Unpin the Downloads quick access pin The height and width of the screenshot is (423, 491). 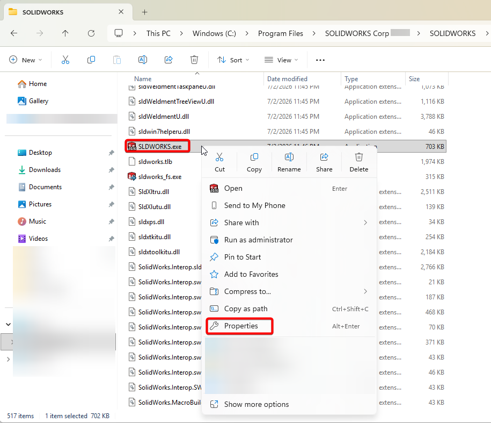(x=111, y=170)
